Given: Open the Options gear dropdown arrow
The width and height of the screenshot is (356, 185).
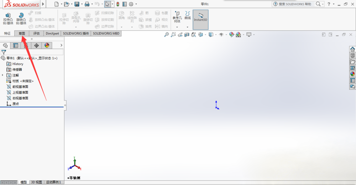Looking at the screenshot, I should pos(136,4).
